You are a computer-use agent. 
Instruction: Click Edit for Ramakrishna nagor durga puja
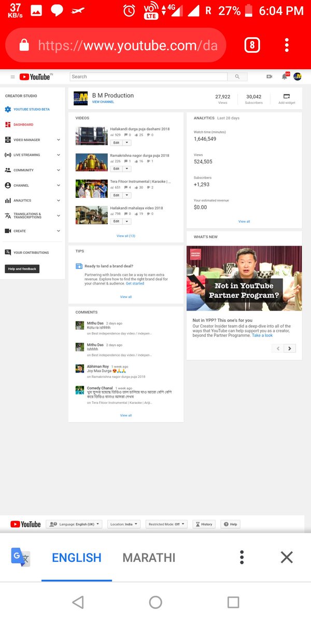116,169
